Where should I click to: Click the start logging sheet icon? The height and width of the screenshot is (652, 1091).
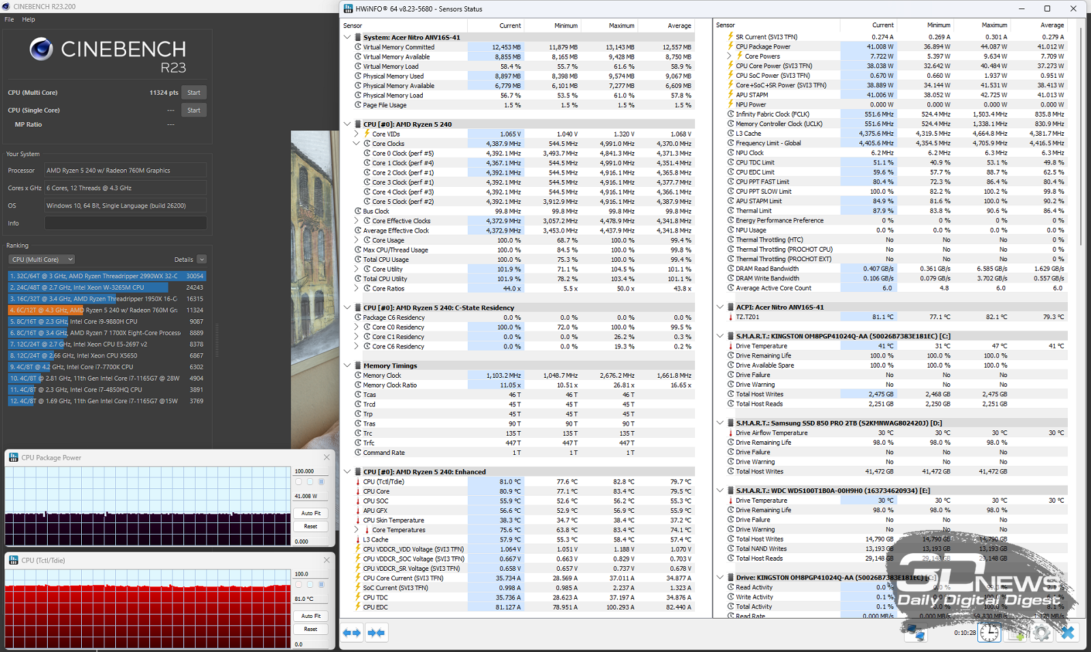pyautogui.click(x=1015, y=633)
